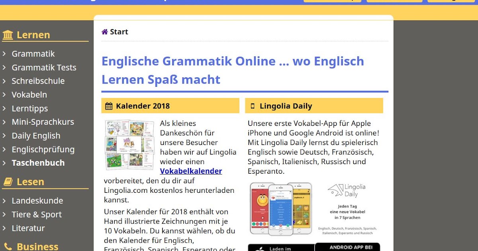Open Englischprüfung menu item
The width and height of the screenshot is (478, 251).
(x=43, y=150)
